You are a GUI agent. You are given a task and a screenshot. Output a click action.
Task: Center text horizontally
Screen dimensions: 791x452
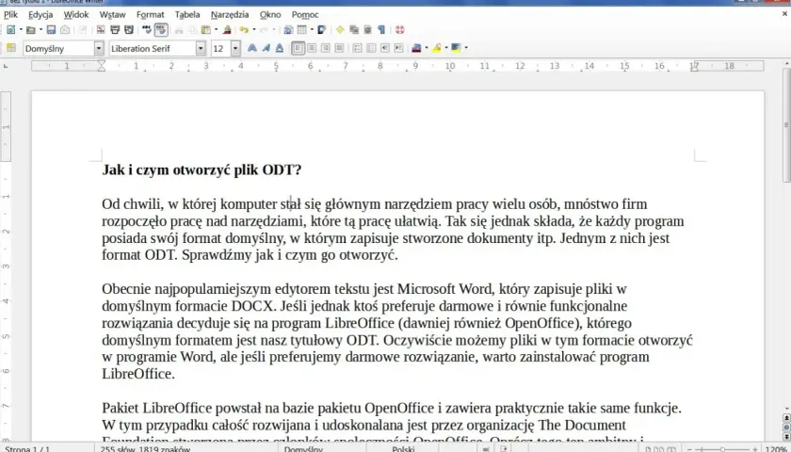click(312, 48)
